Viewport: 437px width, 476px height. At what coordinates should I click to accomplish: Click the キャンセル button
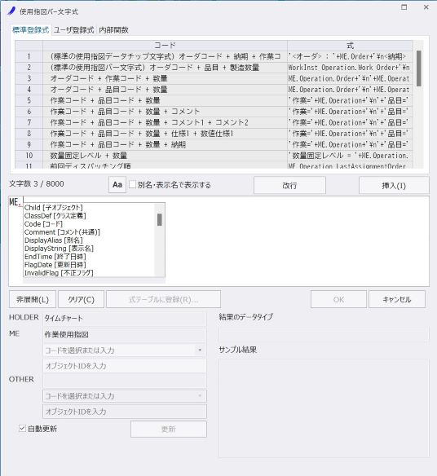pyautogui.click(x=396, y=300)
